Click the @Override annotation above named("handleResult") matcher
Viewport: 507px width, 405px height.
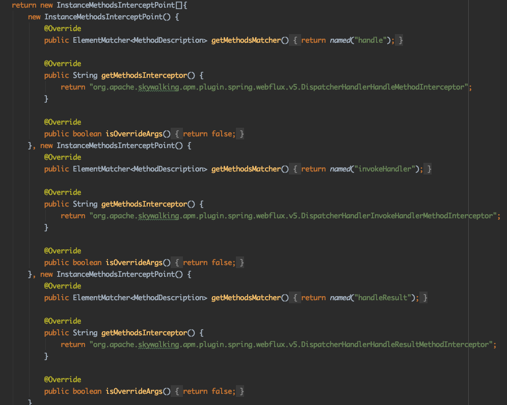[62, 286]
